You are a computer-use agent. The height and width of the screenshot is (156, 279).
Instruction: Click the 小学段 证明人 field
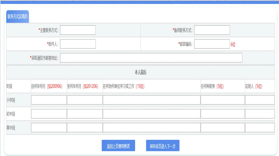pos(260,100)
